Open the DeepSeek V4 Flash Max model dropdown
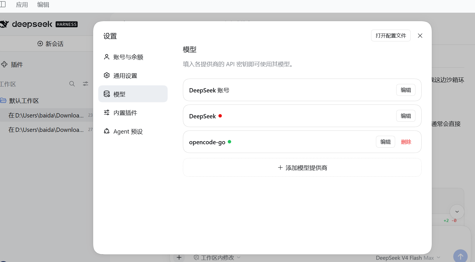Screen dimensions: 475x262 (x=408, y=258)
